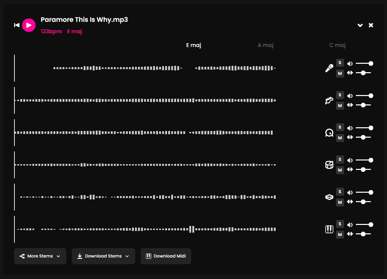Mute the guitar stem

tap(340, 106)
